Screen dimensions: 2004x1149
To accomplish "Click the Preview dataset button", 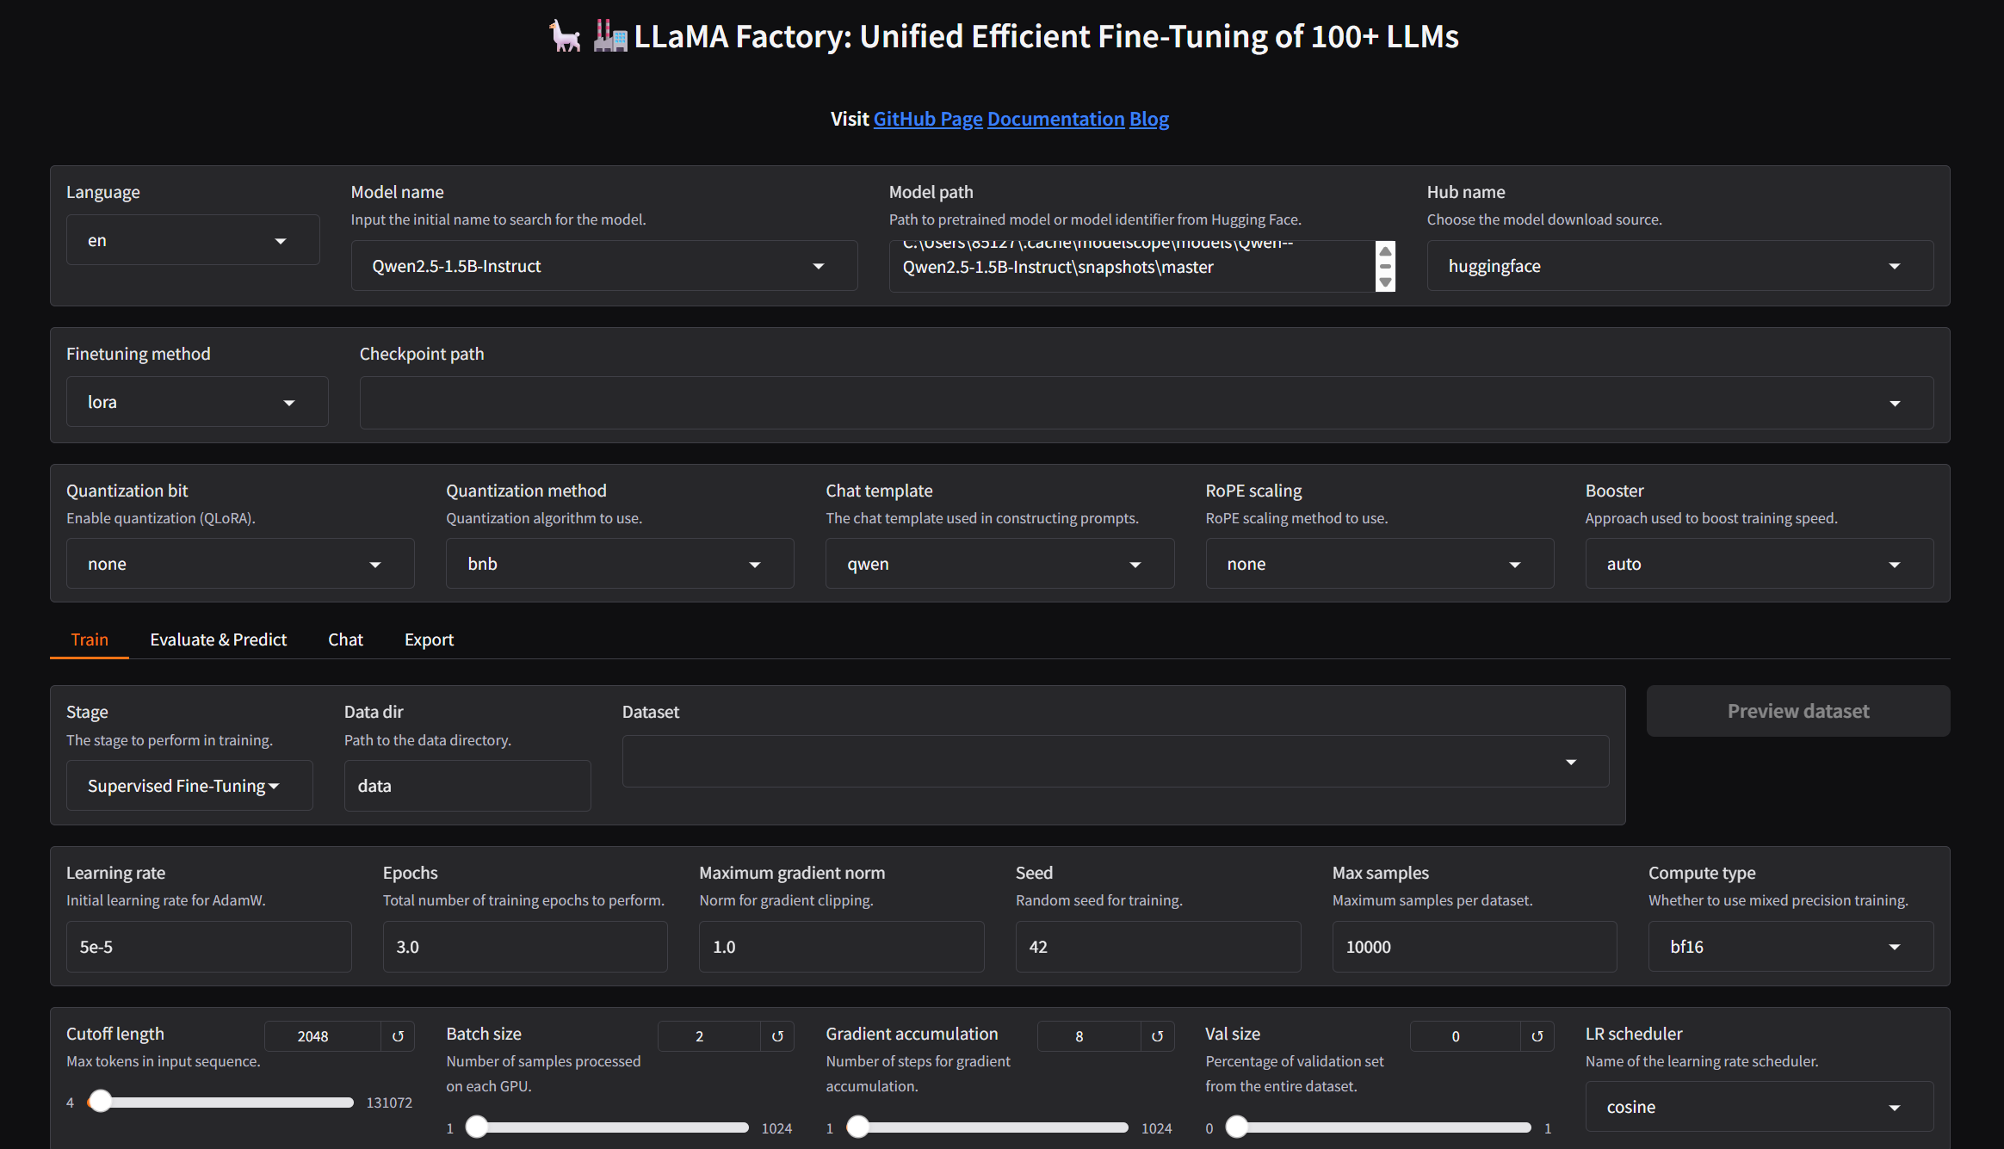I will coord(1798,711).
